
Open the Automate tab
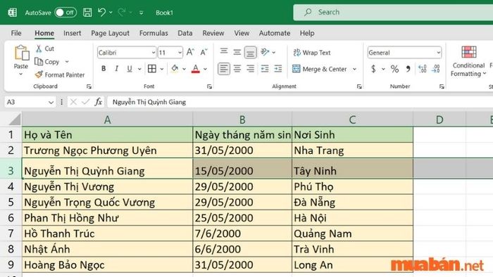pos(275,33)
